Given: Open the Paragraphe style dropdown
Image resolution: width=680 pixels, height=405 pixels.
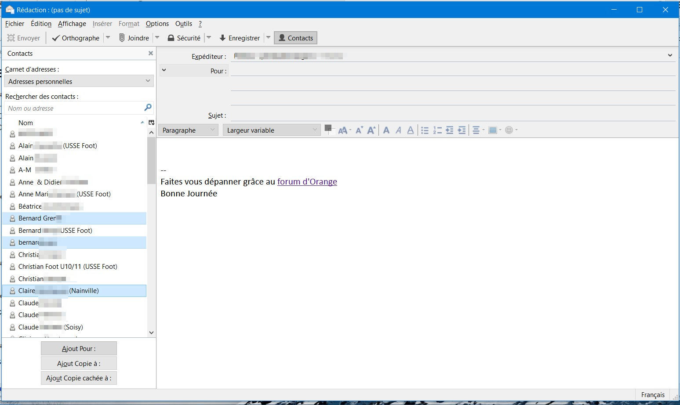Looking at the screenshot, I should pos(188,130).
